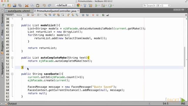Viewport: 188px width, 106px height.
Task: Click the INS insert mode indicator
Action: (183, 104)
